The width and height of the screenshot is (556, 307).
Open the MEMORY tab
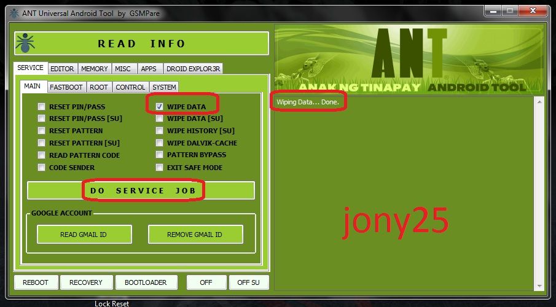point(95,69)
